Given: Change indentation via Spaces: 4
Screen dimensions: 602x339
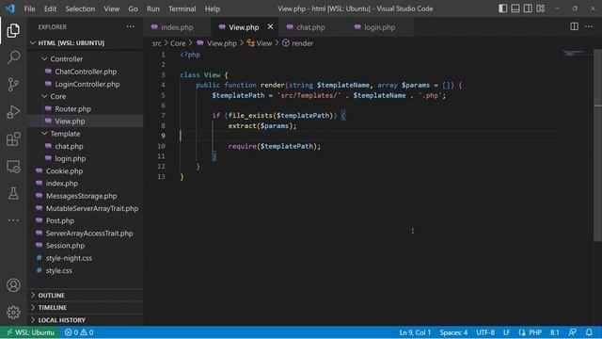Looking at the screenshot, I should click(453, 332).
